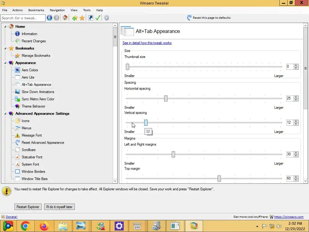Open the Help menu

tap(100, 10)
